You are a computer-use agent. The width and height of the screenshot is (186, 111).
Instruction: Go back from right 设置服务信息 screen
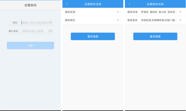tap(130, 4)
